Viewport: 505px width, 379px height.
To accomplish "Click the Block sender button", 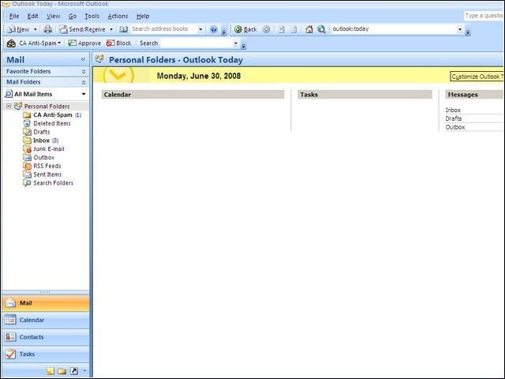I will click(119, 43).
